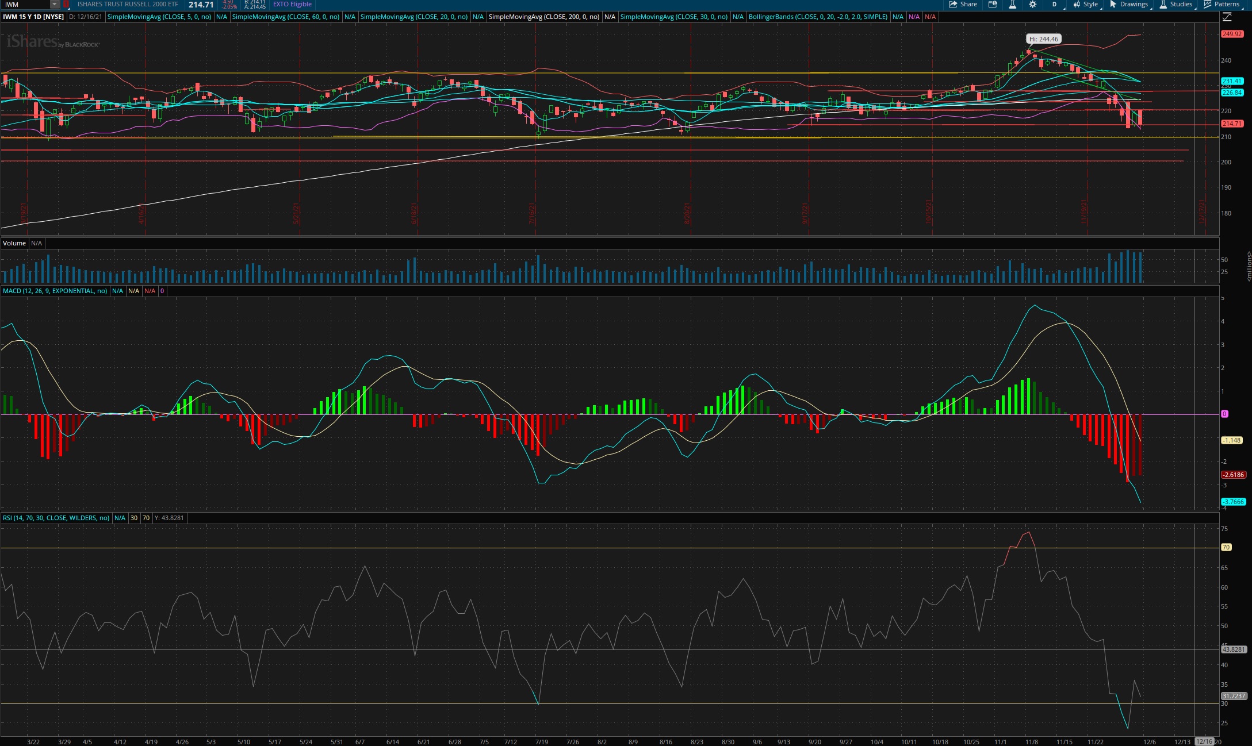The image size is (1252, 746).
Task: Click the alert card icon beside Share
Action: [x=993, y=4]
